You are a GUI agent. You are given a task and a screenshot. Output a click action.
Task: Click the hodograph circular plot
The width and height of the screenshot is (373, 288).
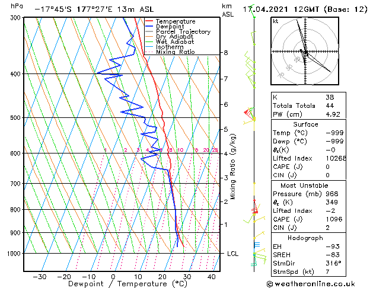[x=304, y=52]
